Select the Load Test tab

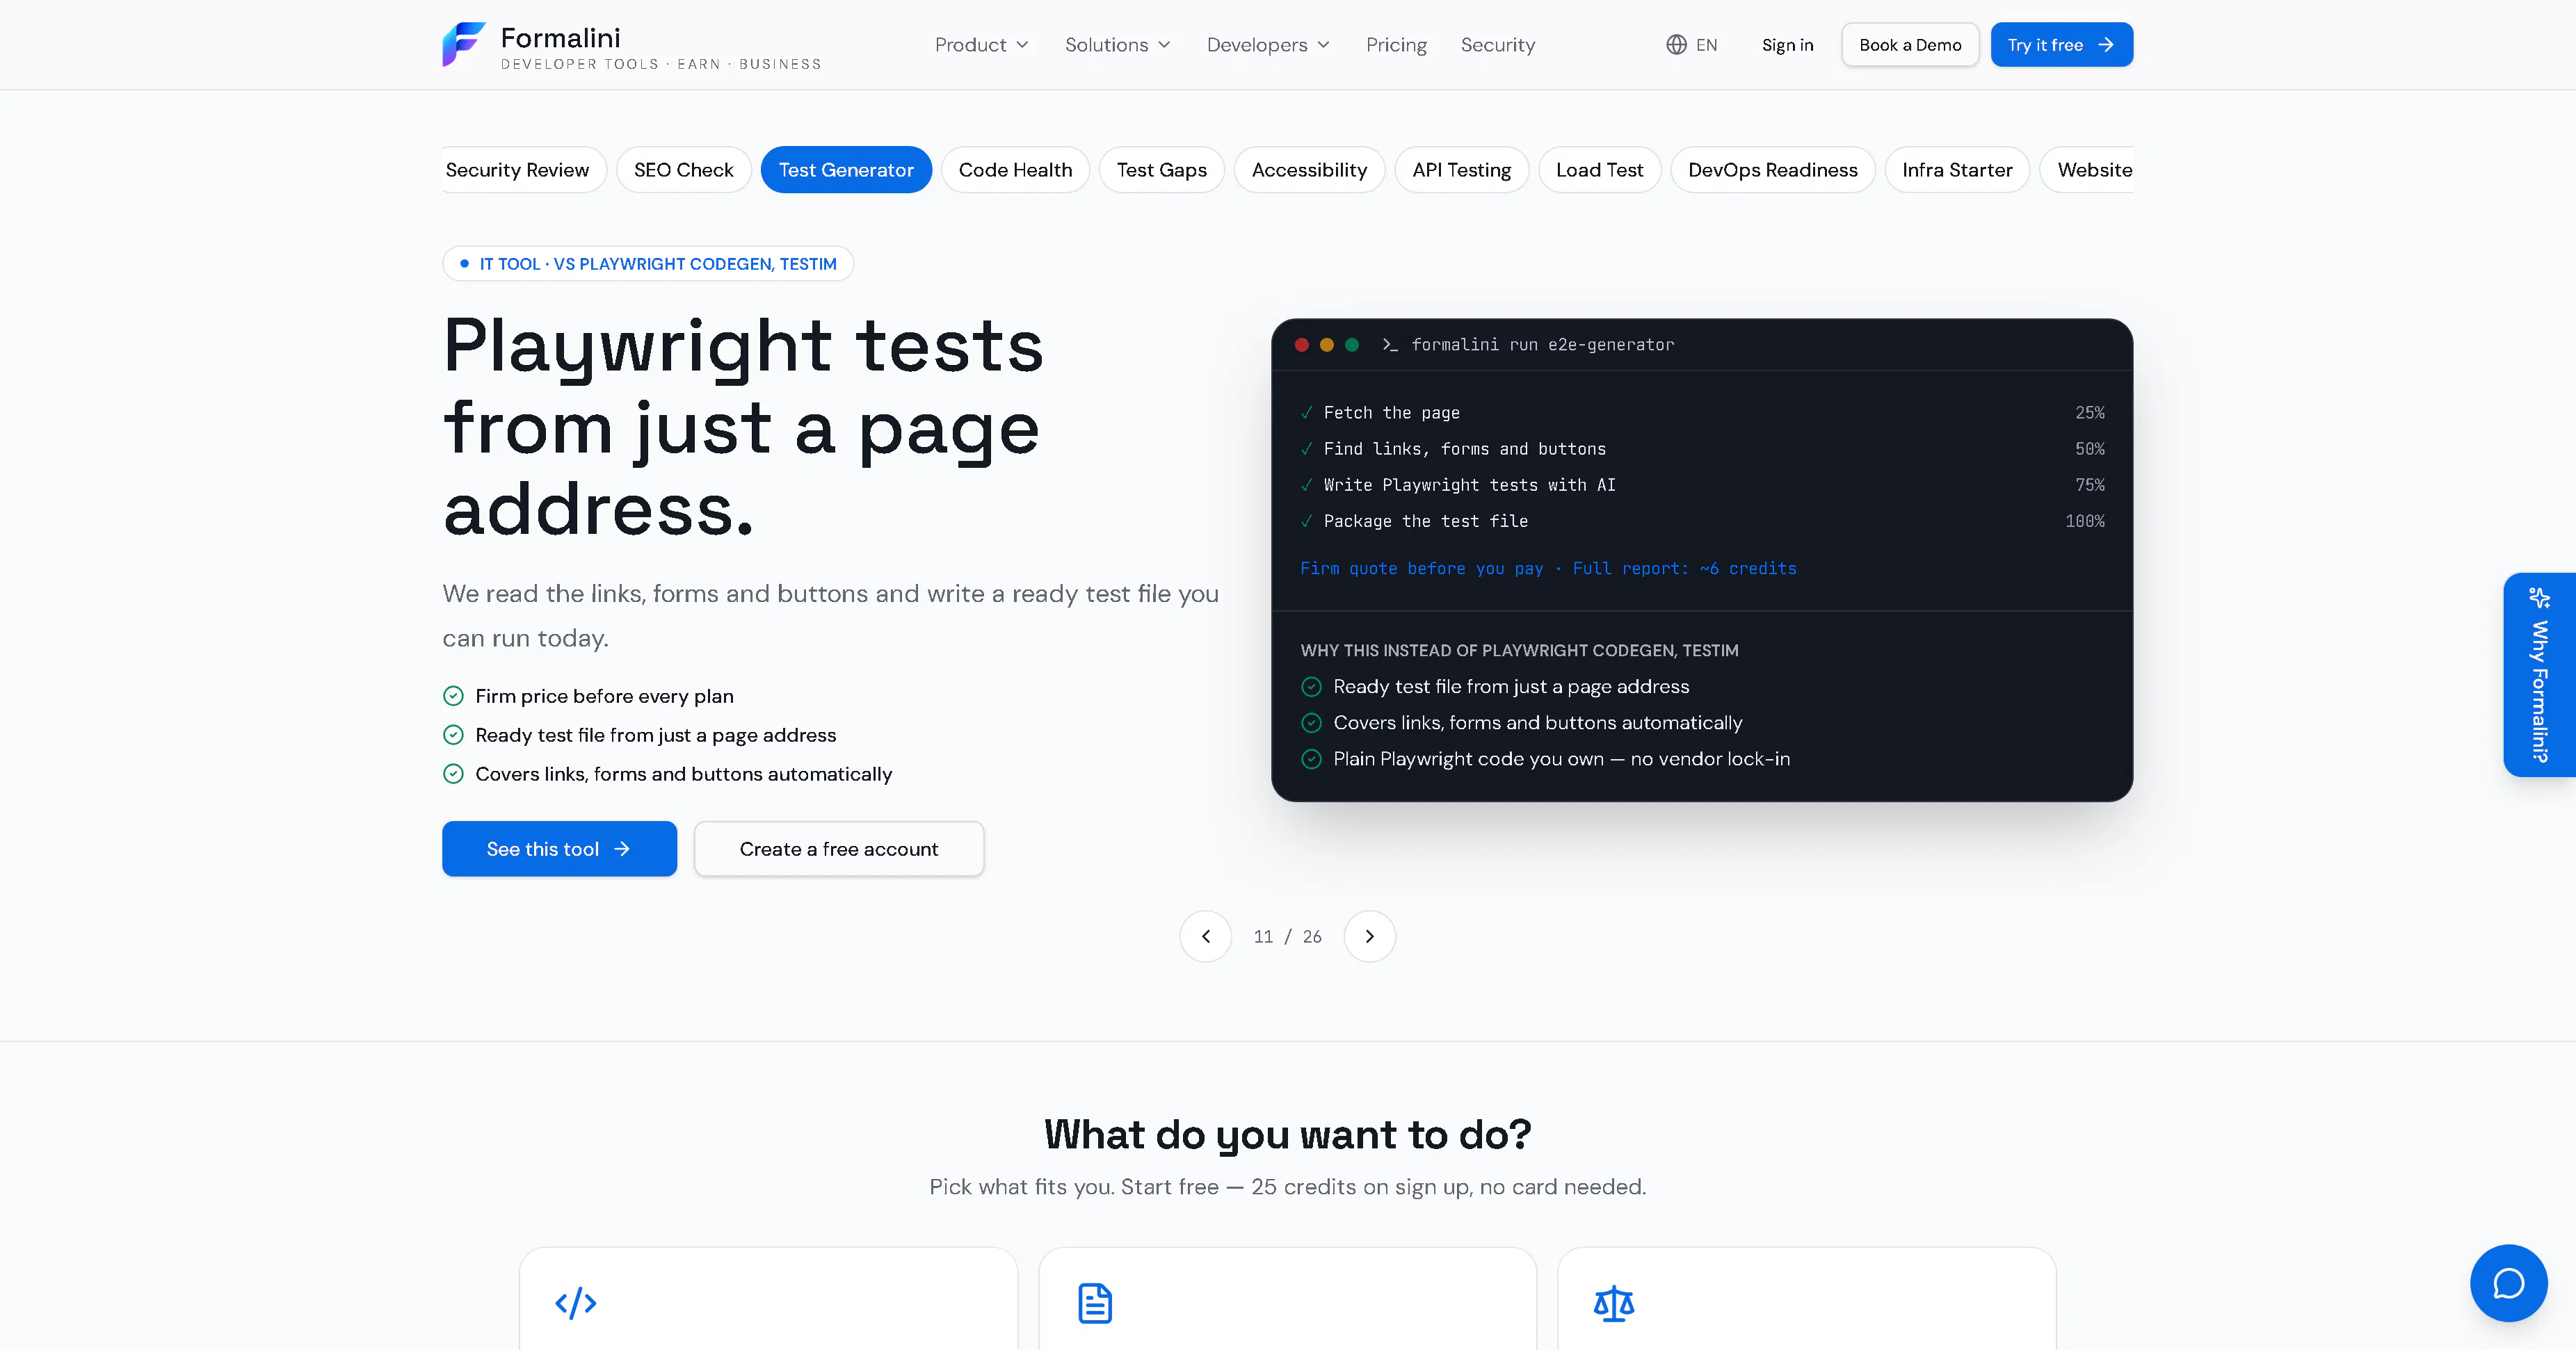1599,170
